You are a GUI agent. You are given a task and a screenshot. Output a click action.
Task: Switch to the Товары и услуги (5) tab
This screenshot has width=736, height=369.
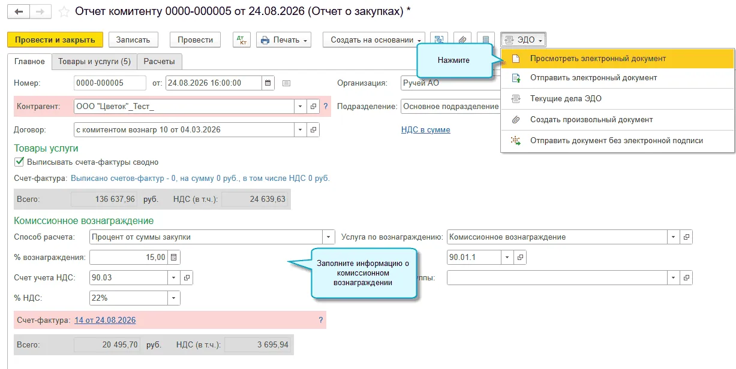click(94, 62)
